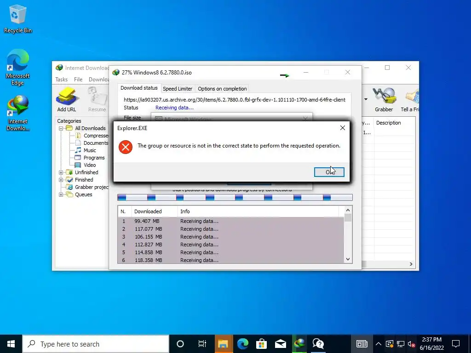Click the Info column header
Screen dimensions: 471x353
coord(258,211)
